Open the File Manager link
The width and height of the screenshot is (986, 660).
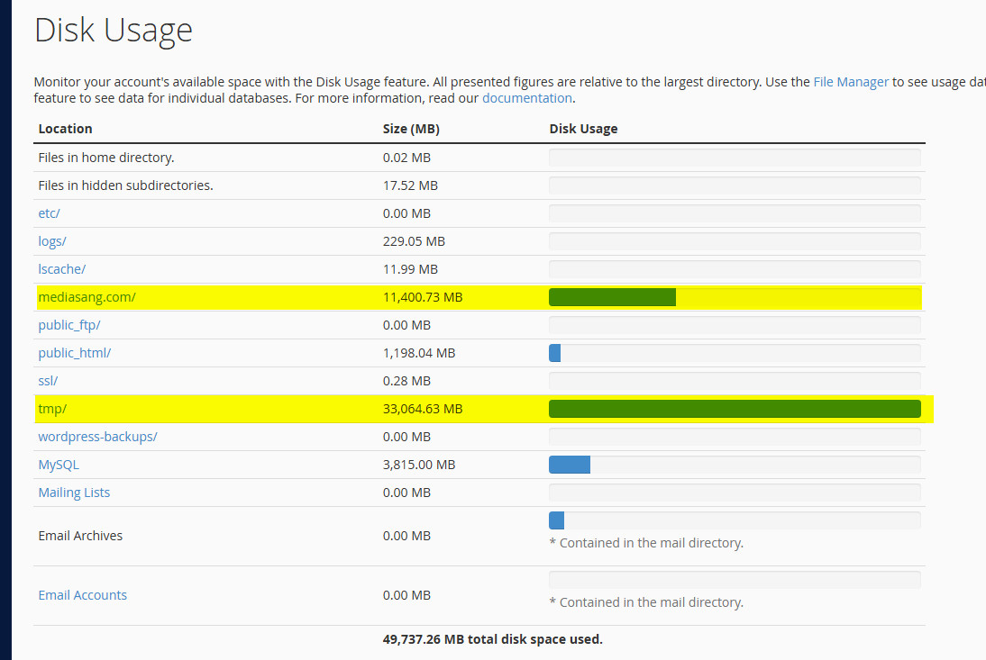(x=851, y=81)
